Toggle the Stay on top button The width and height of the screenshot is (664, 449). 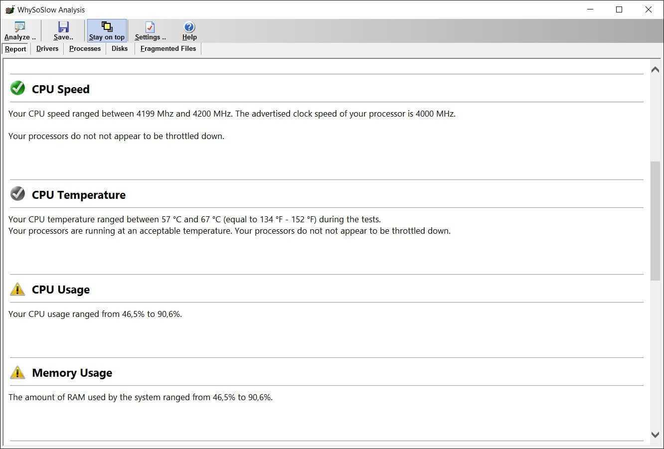[x=107, y=30]
